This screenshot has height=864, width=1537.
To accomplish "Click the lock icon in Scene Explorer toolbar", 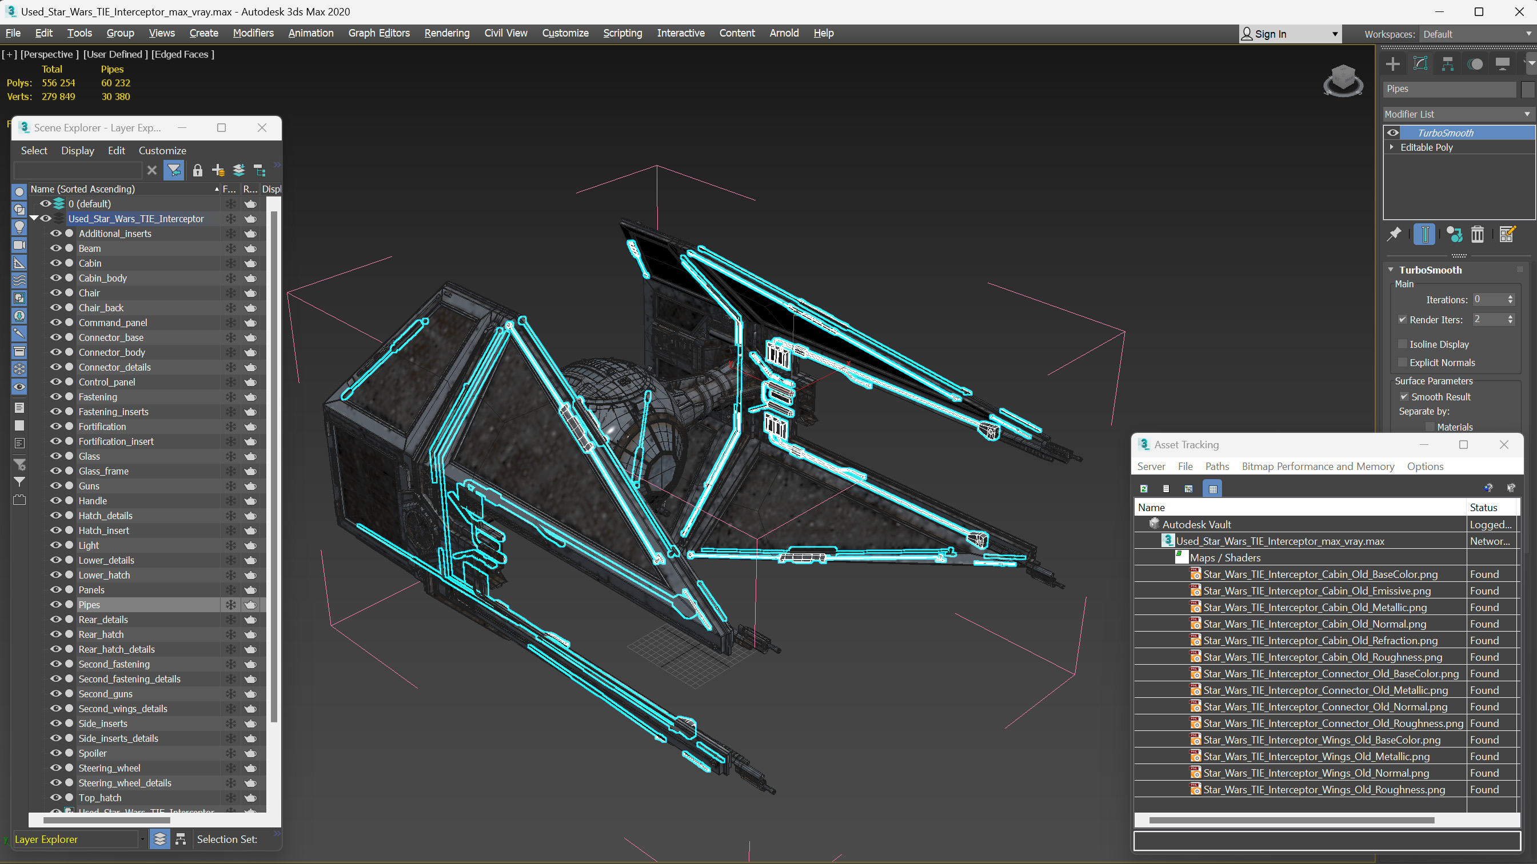I will click(198, 171).
